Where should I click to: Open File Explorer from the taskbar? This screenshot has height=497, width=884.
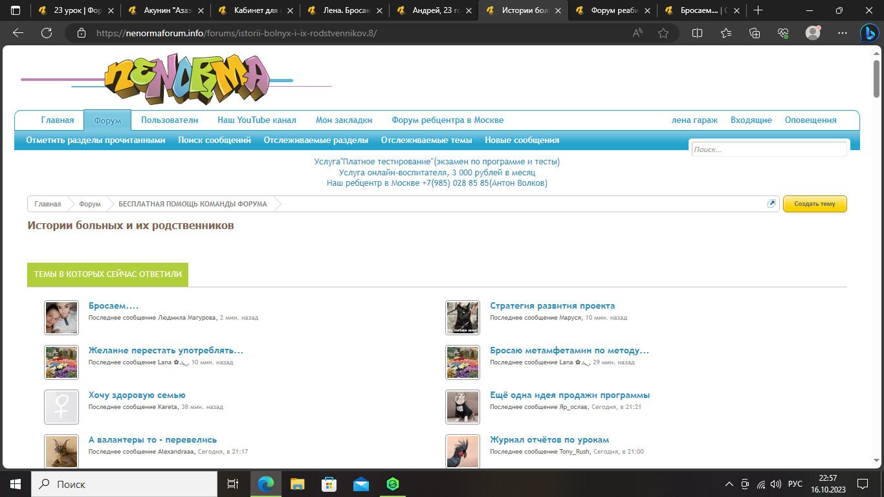[x=297, y=484]
